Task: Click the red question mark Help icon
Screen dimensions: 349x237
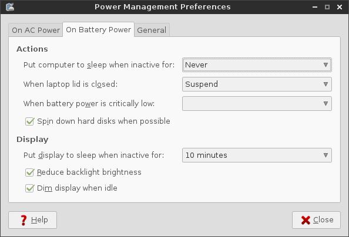Action: point(24,220)
